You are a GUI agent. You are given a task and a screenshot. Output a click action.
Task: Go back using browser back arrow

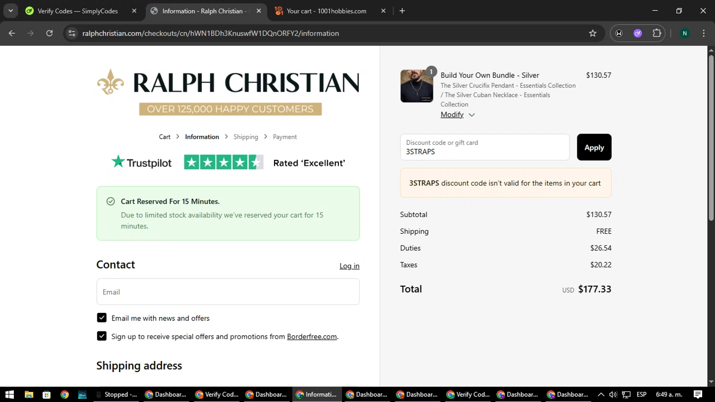12,33
